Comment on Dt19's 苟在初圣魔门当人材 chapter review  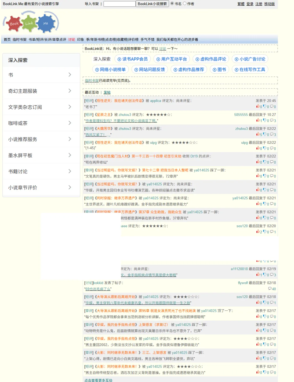(272, 162)
